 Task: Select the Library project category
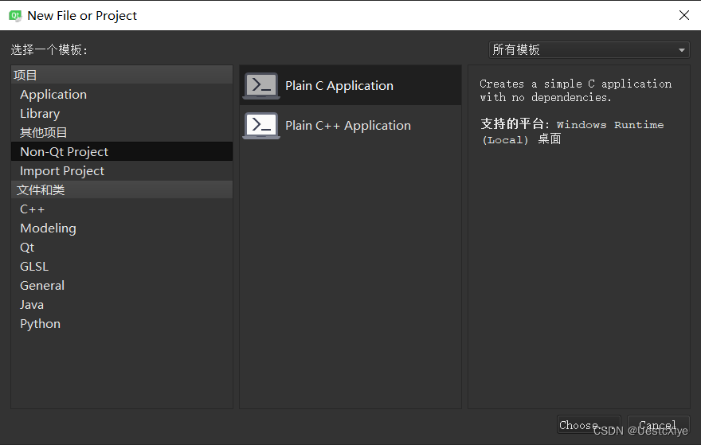122,114
